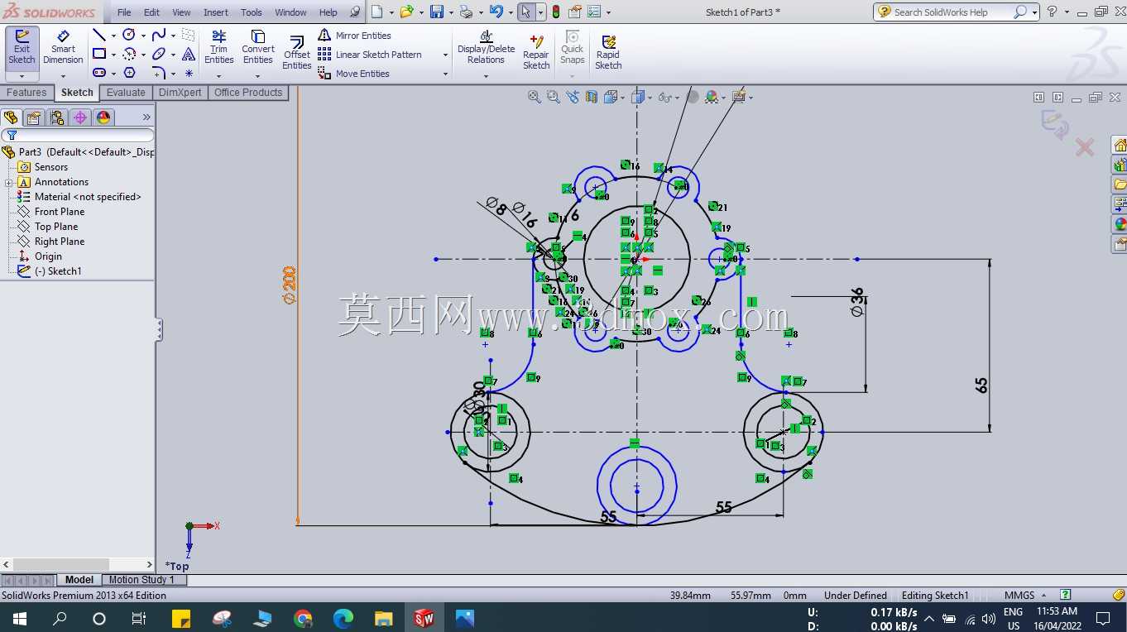
Task: Click the Offset Entities tool
Action: (x=297, y=51)
